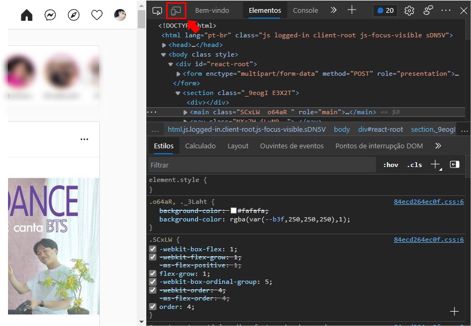Viewport: 471px width, 326px height.
Task: Show hidden breadcrumb items on left
Action: (155, 130)
